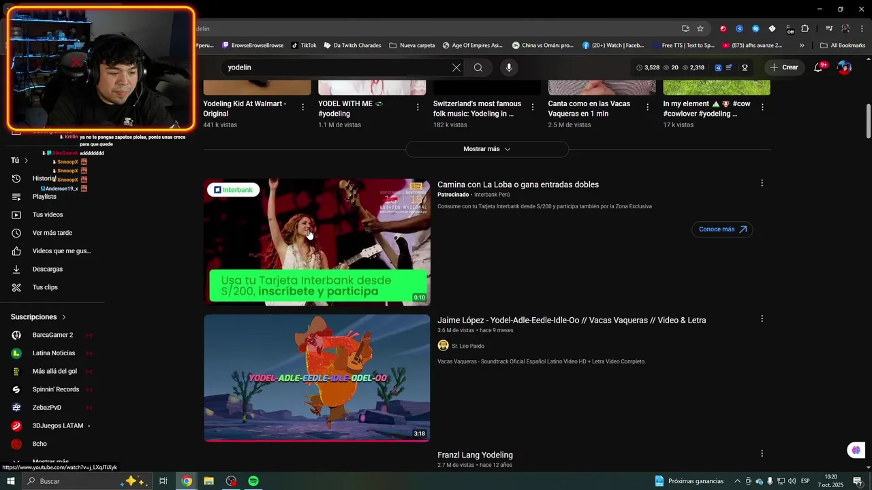Open the All Bookmarks folder
Viewport: 872px width, 490px height.
pyautogui.click(x=843, y=46)
